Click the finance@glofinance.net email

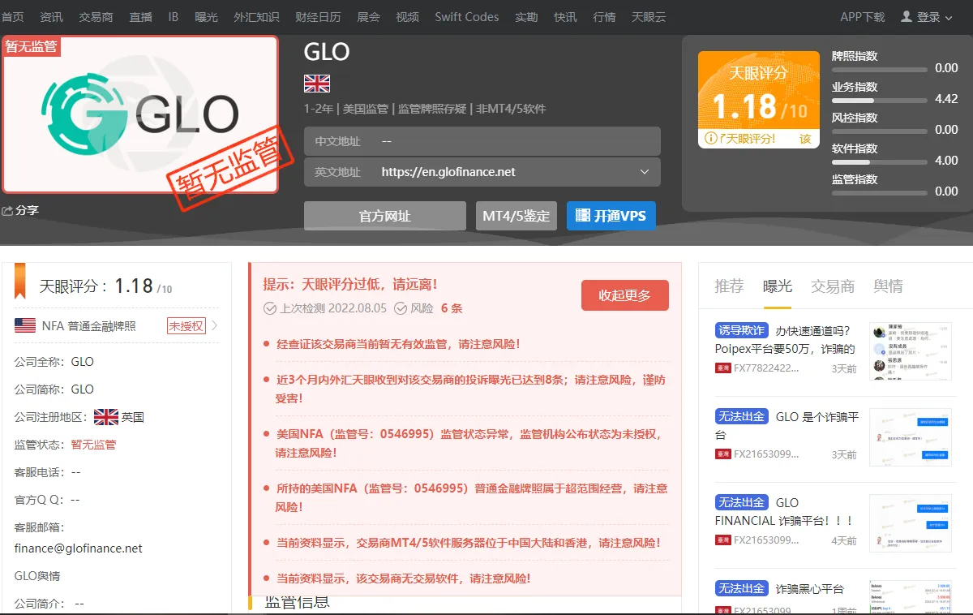click(79, 548)
